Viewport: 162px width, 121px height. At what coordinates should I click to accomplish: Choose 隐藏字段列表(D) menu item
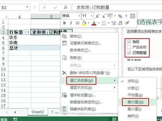[89, 109]
